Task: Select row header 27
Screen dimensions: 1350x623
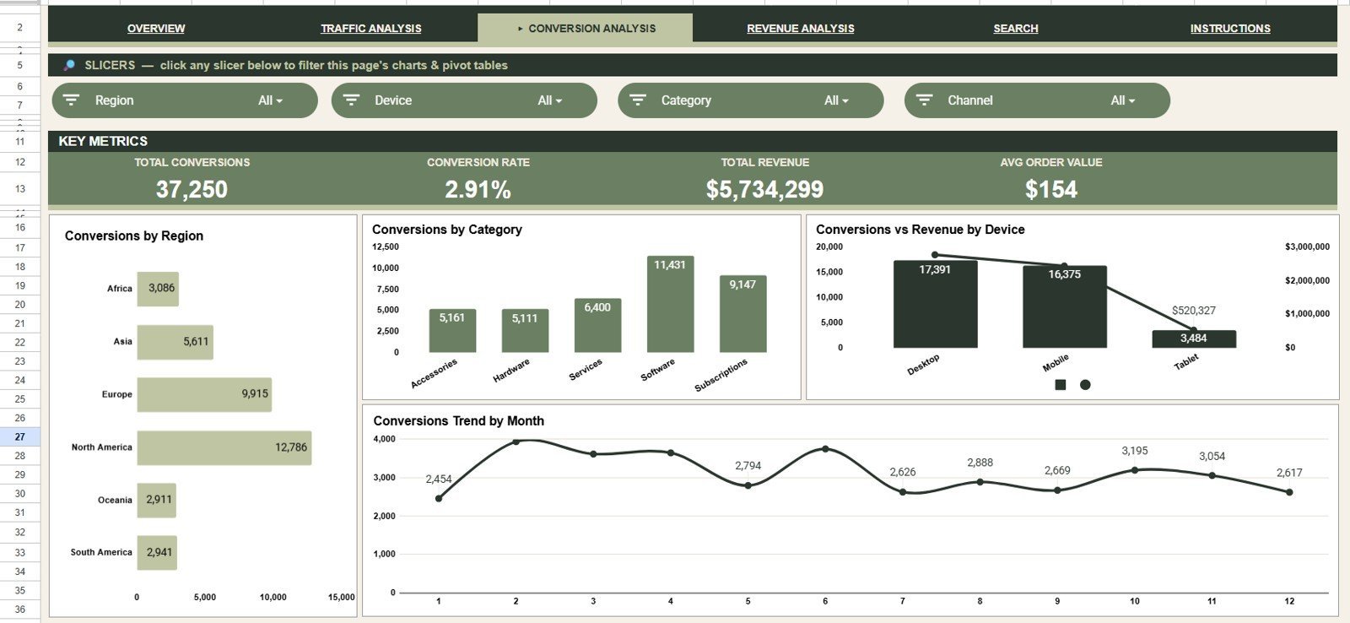Action: [x=20, y=436]
